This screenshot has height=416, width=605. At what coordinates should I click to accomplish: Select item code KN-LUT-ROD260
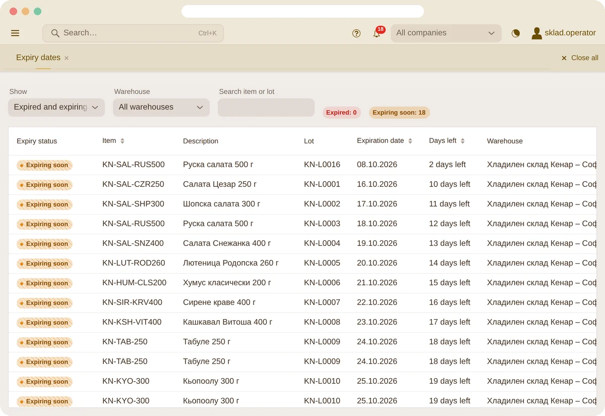coord(134,263)
